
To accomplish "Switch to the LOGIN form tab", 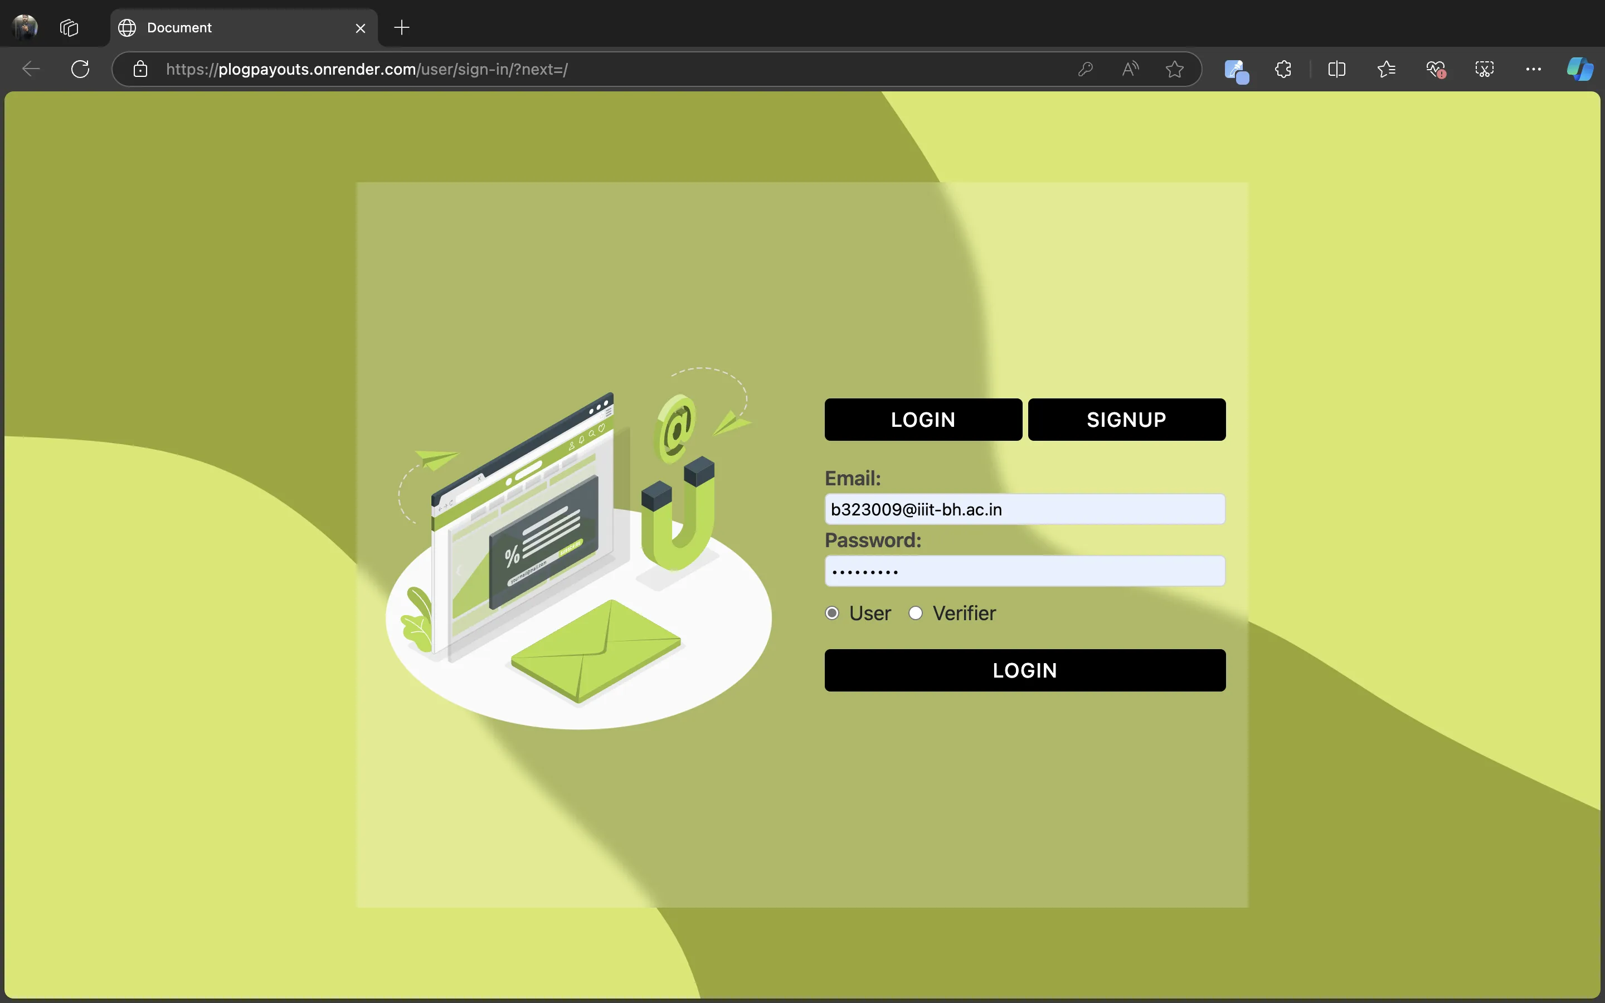I will (923, 419).
